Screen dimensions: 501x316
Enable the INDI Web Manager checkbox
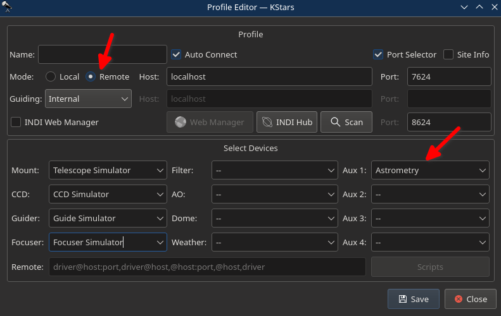(16, 122)
